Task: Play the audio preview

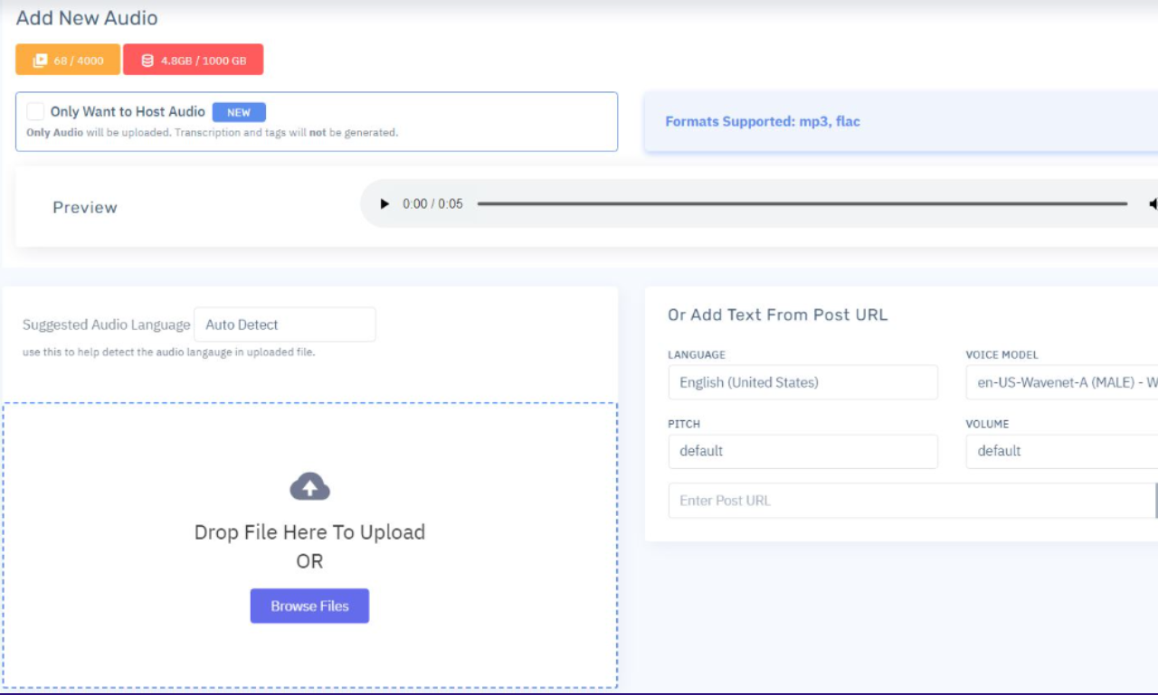Action: point(384,204)
